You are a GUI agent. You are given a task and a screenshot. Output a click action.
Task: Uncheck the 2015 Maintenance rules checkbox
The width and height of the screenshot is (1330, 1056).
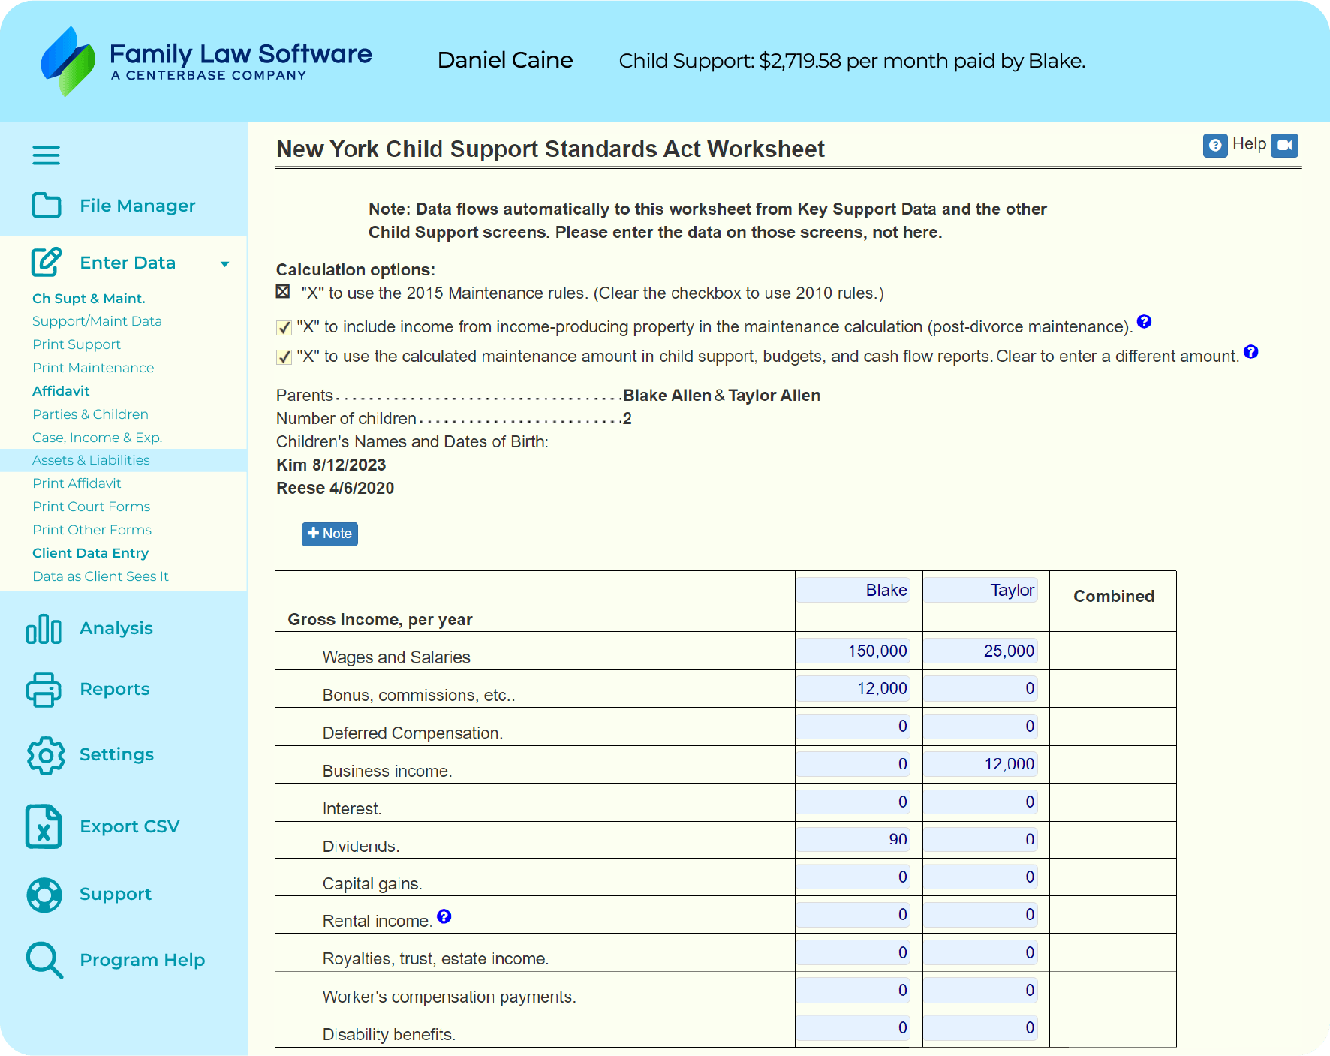click(x=283, y=292)
